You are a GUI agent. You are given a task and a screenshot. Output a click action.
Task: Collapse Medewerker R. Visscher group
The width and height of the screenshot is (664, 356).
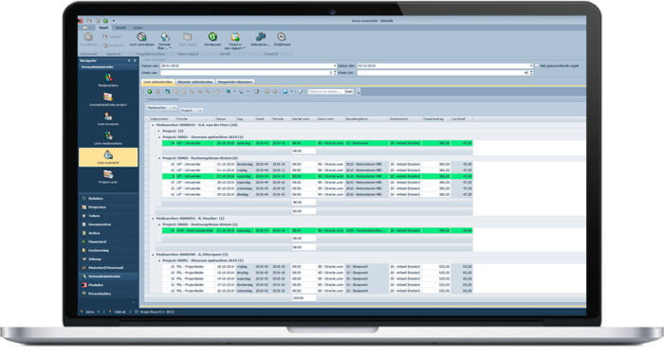pos(153,219)
